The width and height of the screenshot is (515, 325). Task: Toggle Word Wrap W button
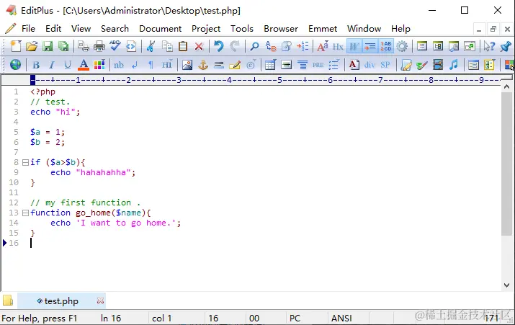[x=354, y=46]
